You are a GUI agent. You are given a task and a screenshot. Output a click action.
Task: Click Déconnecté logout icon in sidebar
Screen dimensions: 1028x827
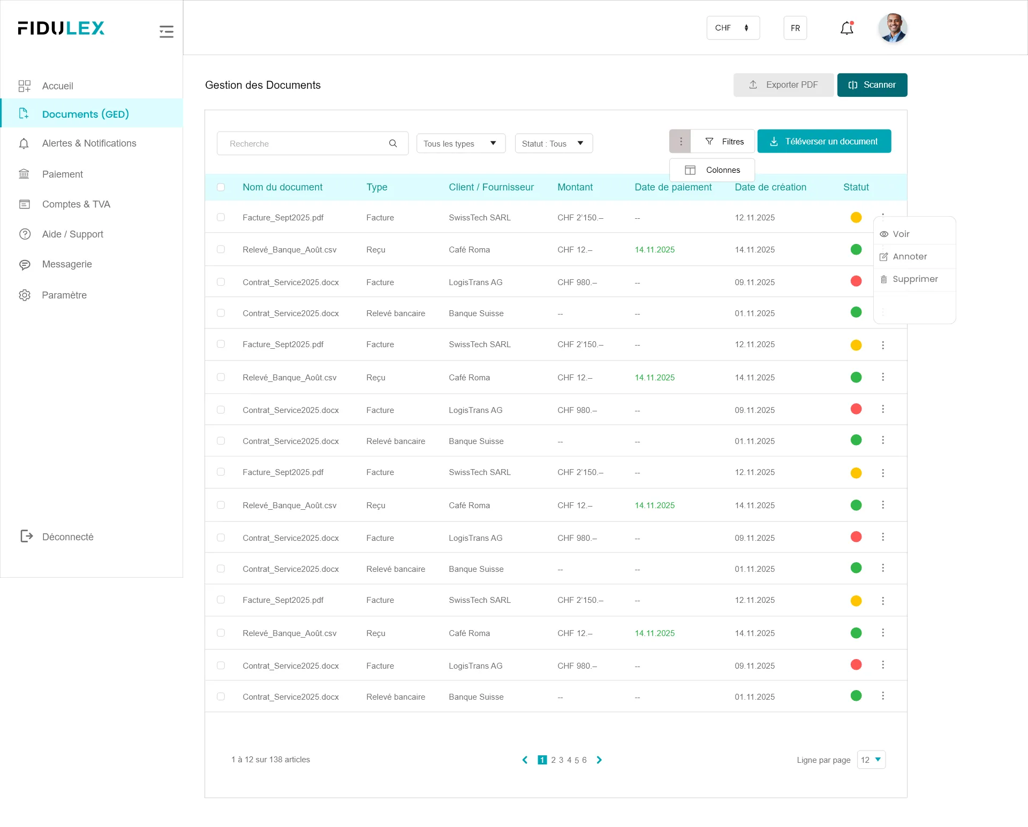(x=26, y=536)
